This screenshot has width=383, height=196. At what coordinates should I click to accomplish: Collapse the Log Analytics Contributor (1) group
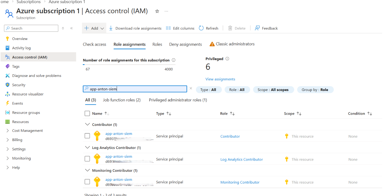pos(87,147)
